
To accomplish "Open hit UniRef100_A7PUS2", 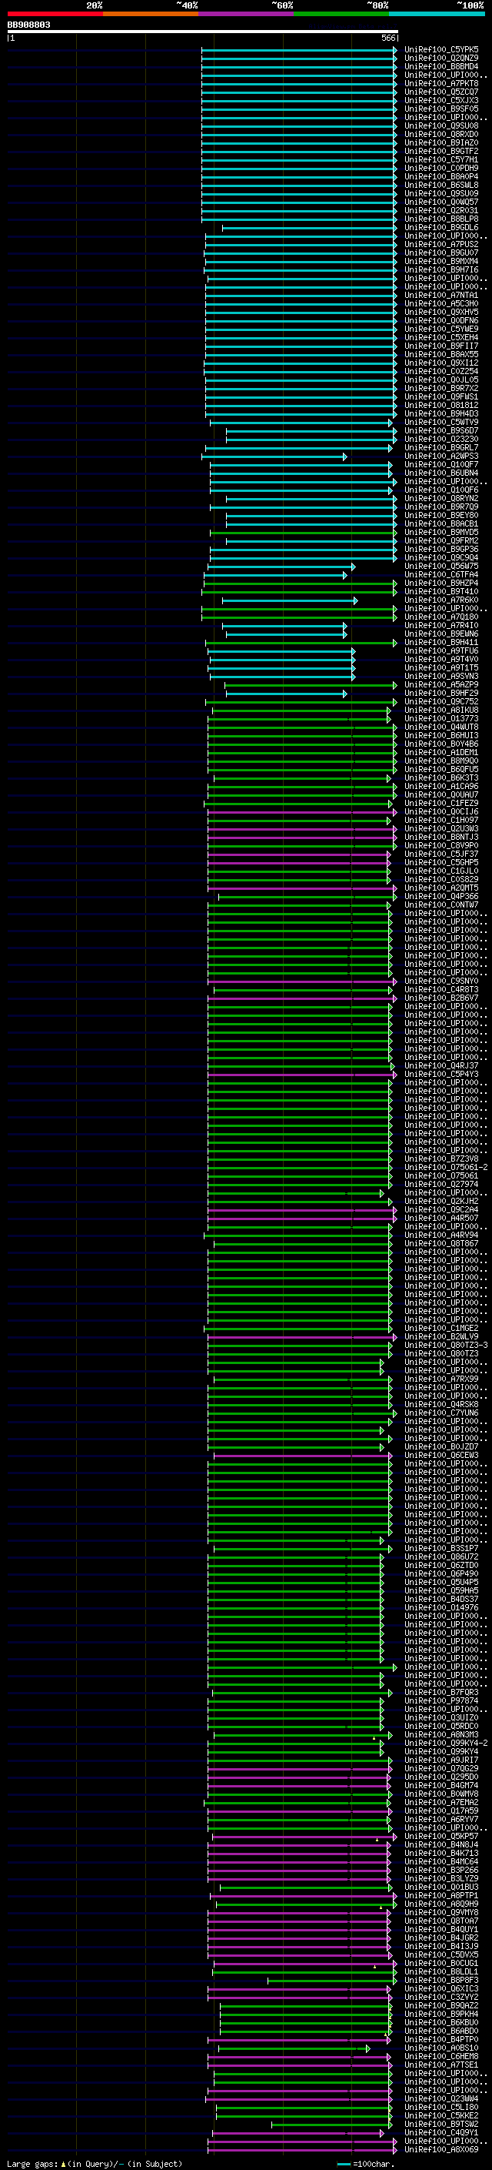I will coord(441,244).
